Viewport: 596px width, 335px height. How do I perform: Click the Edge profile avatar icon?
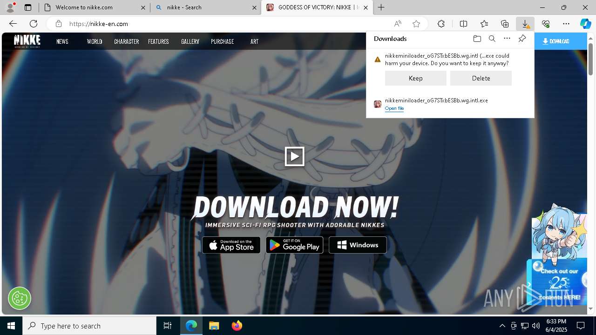(x=10, y=7)
